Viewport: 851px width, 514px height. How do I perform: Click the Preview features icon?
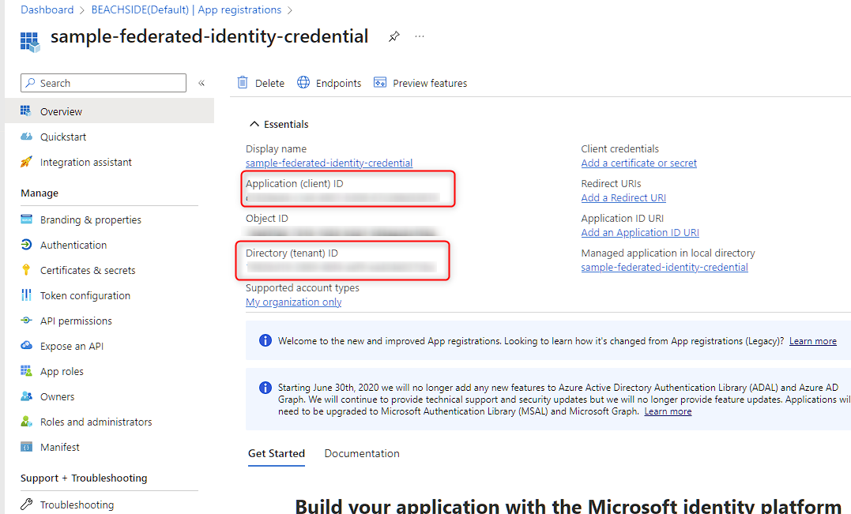coord(380,82)
